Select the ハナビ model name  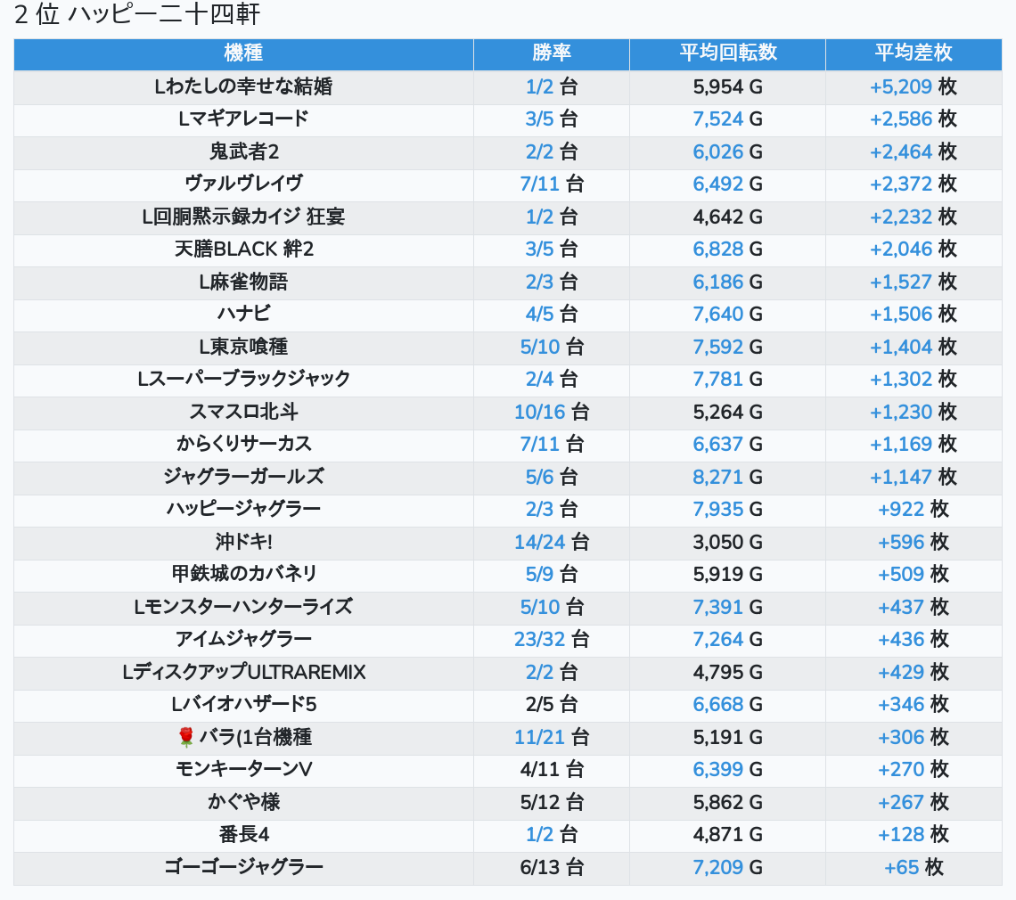[x=243, y=315]
